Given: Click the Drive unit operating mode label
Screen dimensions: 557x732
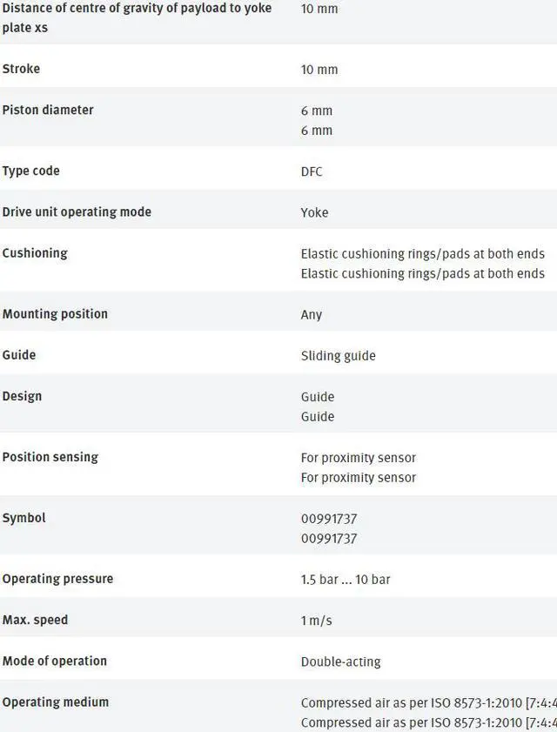Looking at the screenshot, I should pyautogui.click(x=77, y=212).
